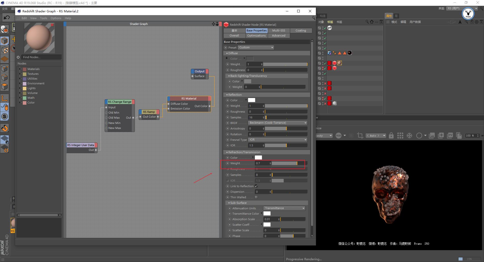Click the snowflake freeze icon

click(409, 136)
